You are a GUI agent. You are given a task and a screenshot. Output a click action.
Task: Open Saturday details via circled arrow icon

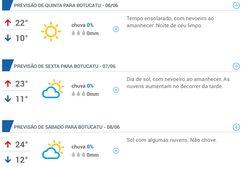click(x=116, y=151)
